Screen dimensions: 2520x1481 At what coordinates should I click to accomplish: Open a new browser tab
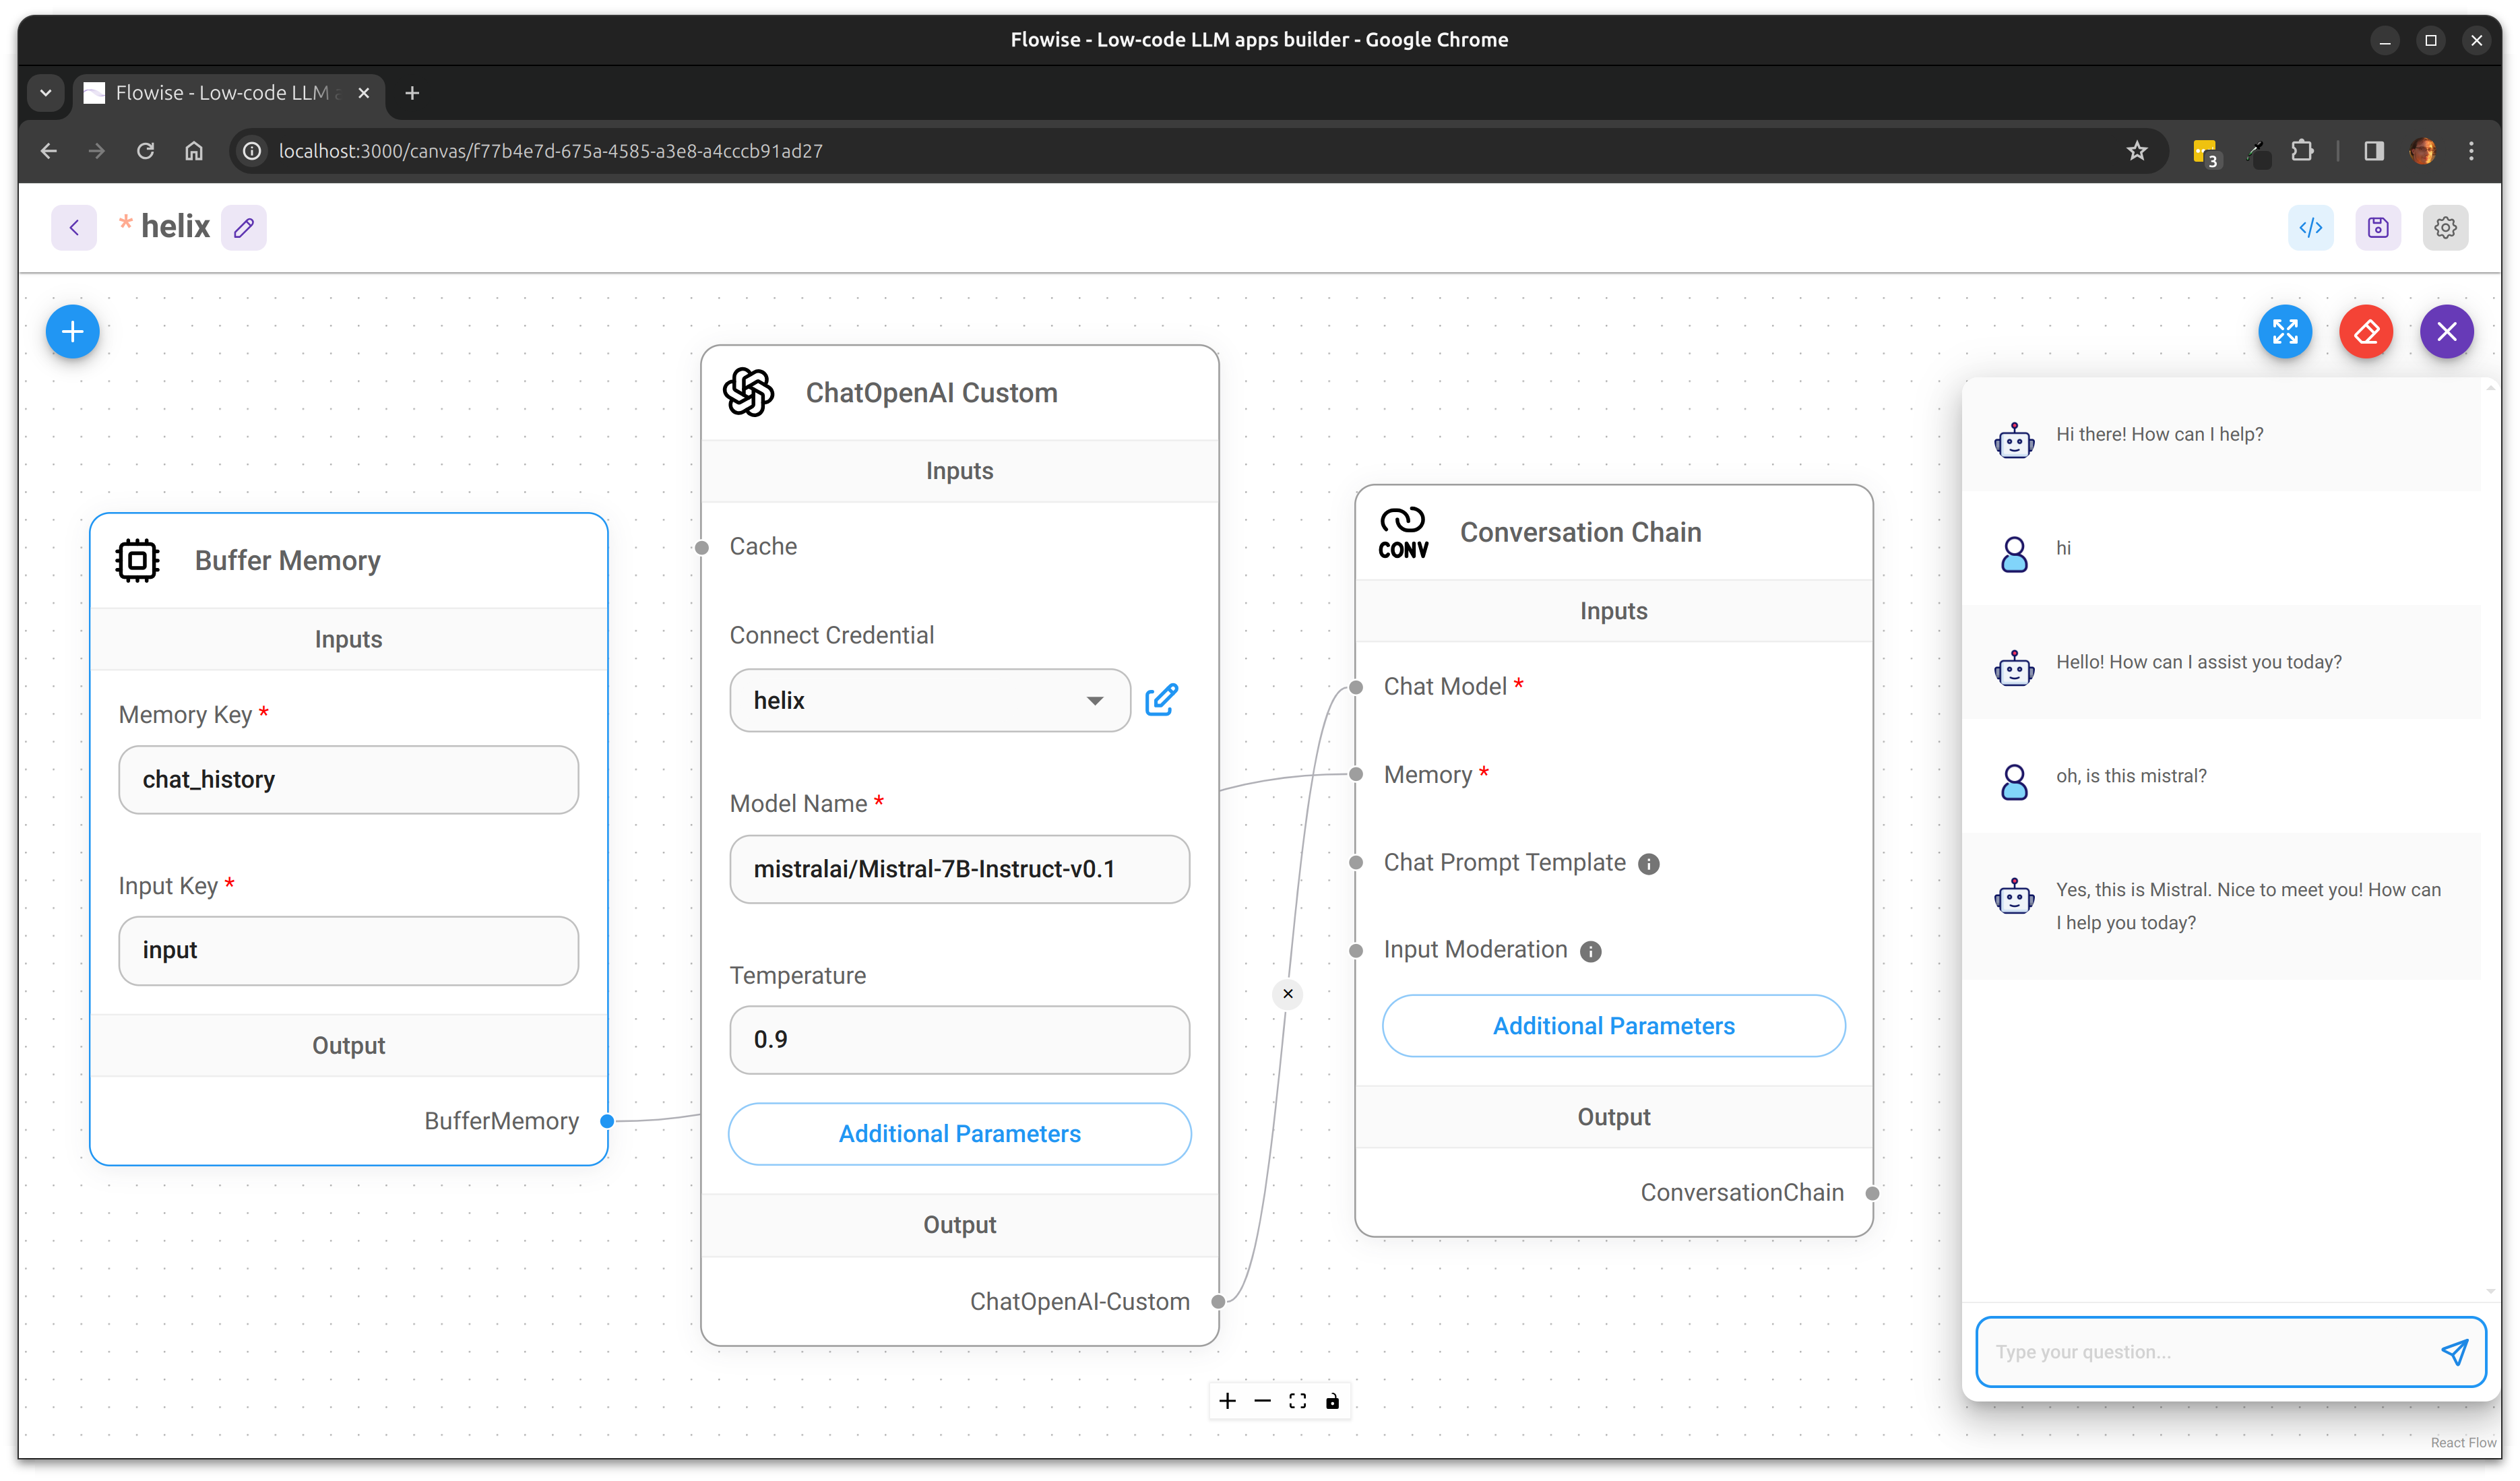pyautogui.click(x=412, y=93)
